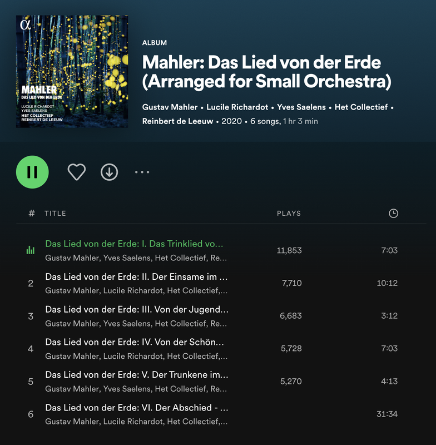Click the TITLE column header
436x445 pixels.
[x=55, y=214]
